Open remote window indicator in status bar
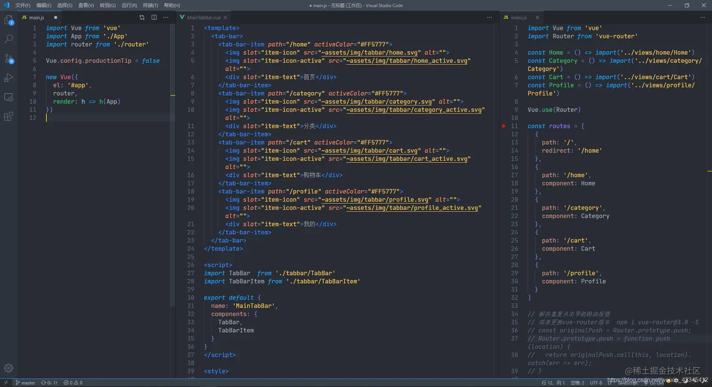This screenshot has width=712, height=387. (x=6, y=383)
